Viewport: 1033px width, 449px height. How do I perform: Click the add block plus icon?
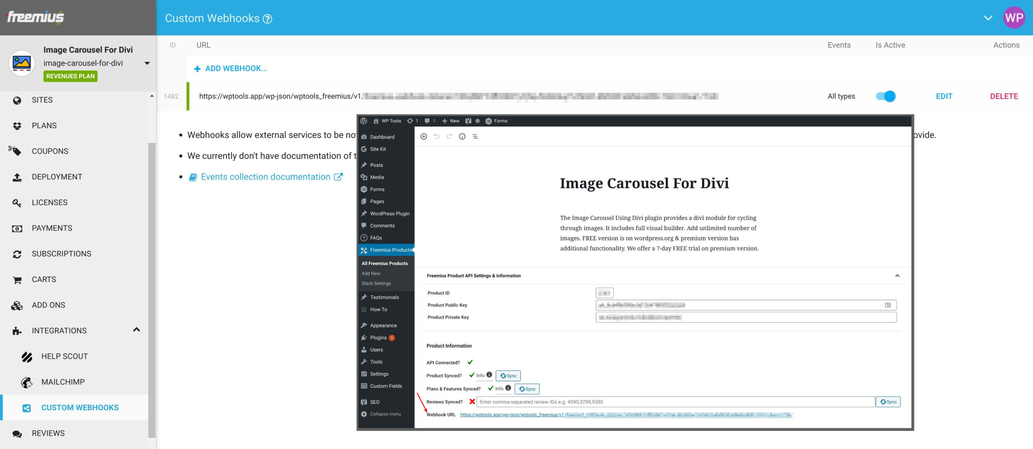tap(424, 136)
